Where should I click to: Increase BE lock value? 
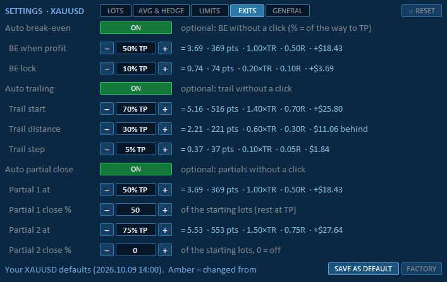pyautogui.click(x=165, y=68)
